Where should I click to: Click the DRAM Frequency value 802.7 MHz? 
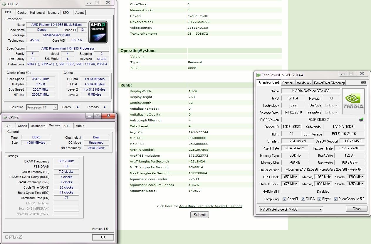[x=66, y=161]
